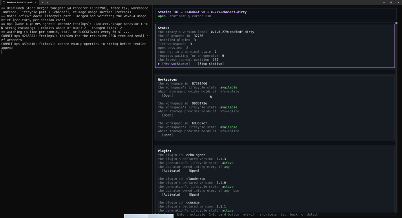402x218 pixels.
Task: Click workspace id 9983172e
Action: [199, 103]
